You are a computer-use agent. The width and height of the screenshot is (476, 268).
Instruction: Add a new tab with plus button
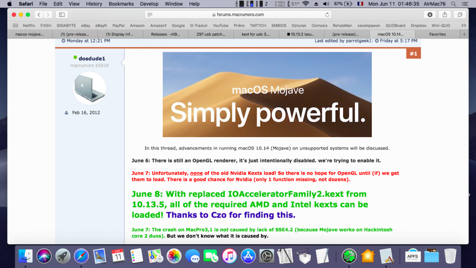(464, 34)
